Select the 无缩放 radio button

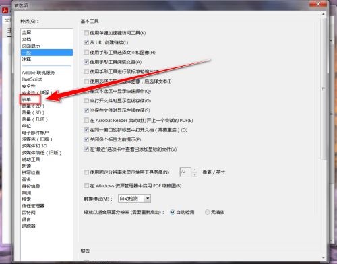(207, 212)
